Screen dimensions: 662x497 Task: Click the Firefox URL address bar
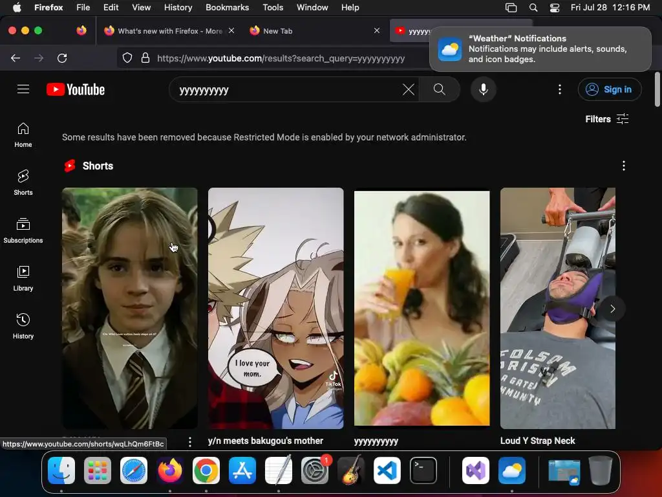281,58
